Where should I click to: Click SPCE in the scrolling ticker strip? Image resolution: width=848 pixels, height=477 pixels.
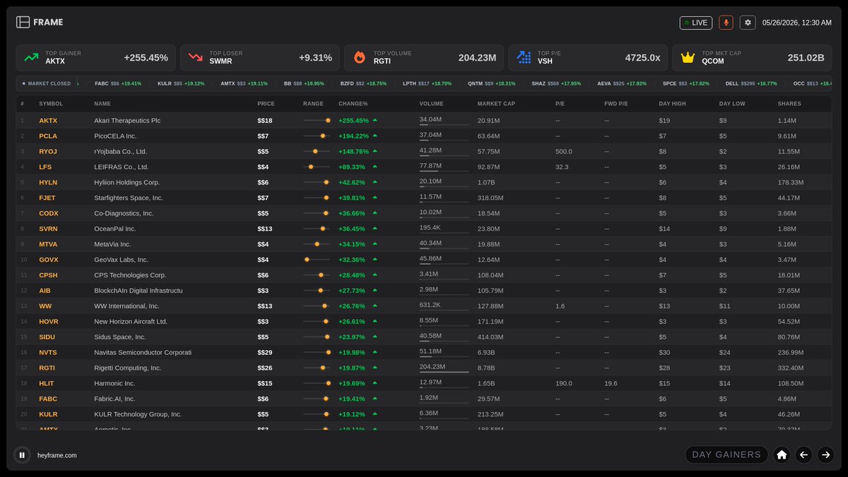pos(669,83)
